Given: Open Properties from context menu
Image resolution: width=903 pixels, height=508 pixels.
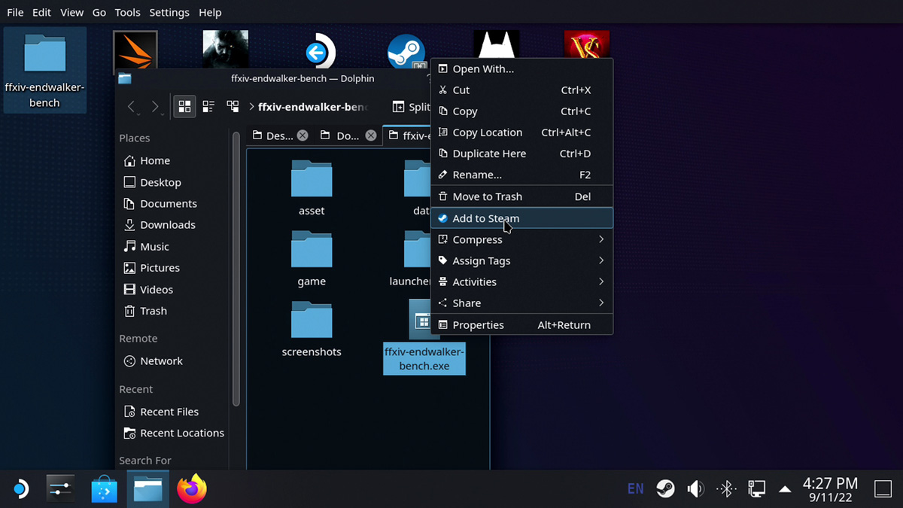Looking at the screenshot, I should [x=522, y=325].
